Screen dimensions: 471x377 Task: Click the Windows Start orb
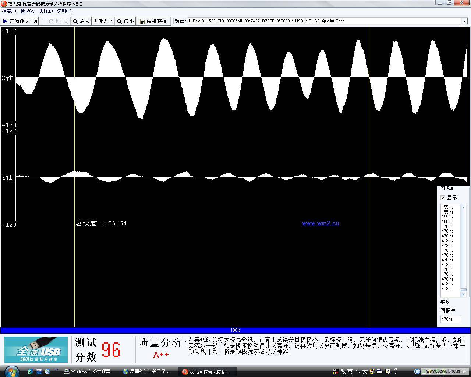pos(12,371)
